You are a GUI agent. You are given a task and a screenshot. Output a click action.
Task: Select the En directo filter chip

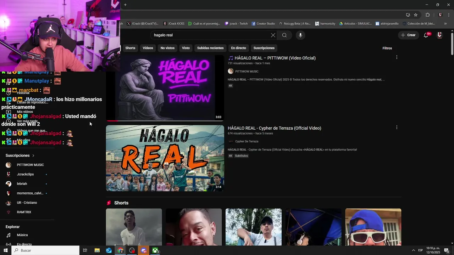click(x=238, y=48)
